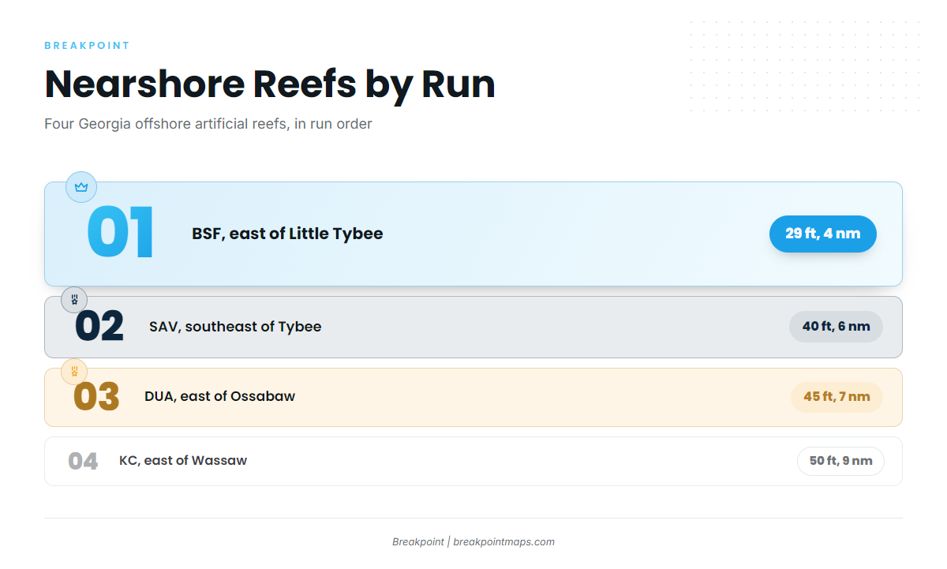Open the SAV, southeast of Tybee entry
This screenshot has height=569, width=947.
(x=473, y=327)
